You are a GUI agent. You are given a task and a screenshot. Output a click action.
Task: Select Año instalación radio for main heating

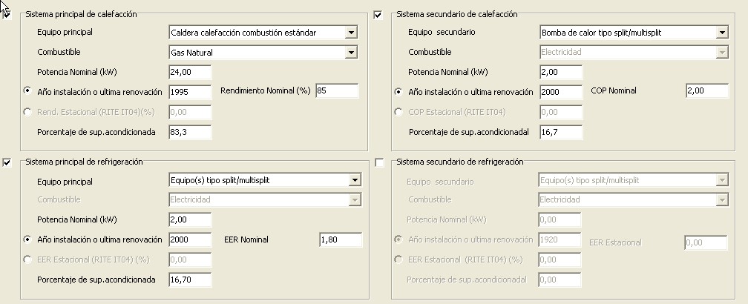tap(28, 91)
